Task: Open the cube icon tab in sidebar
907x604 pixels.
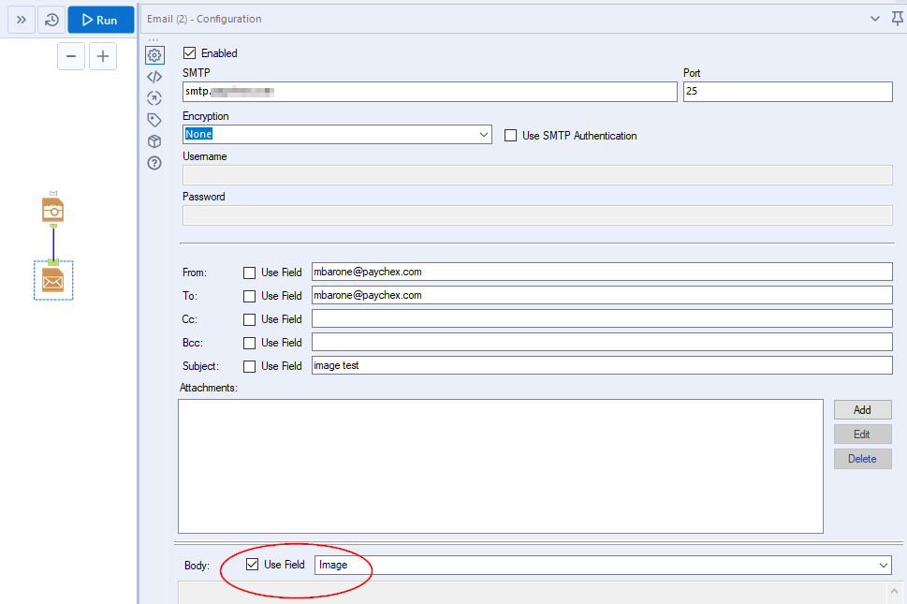Action: [154, 141]
